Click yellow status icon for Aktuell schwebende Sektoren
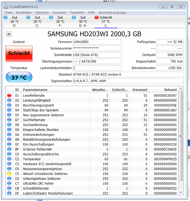Viewport: 190px width, 201px height. (x=9, y=174)
